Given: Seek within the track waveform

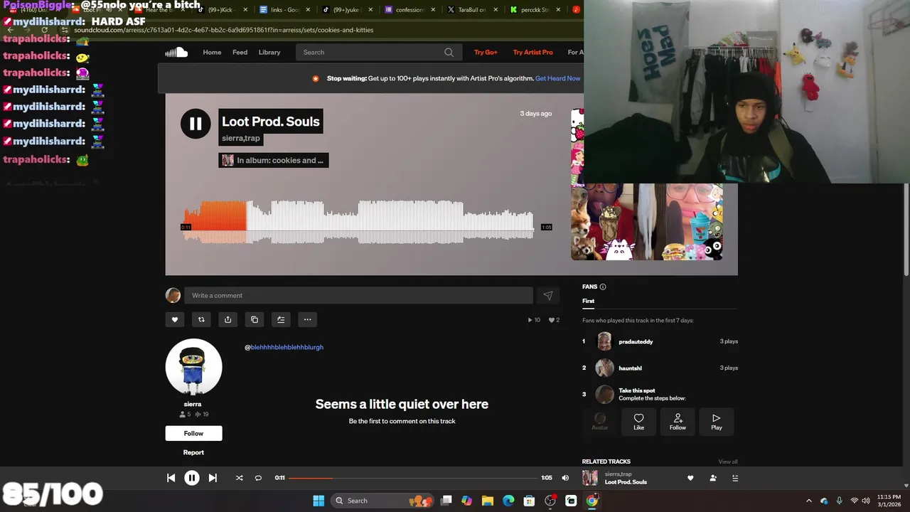Looking at the screenshot, I should (359, 222).
